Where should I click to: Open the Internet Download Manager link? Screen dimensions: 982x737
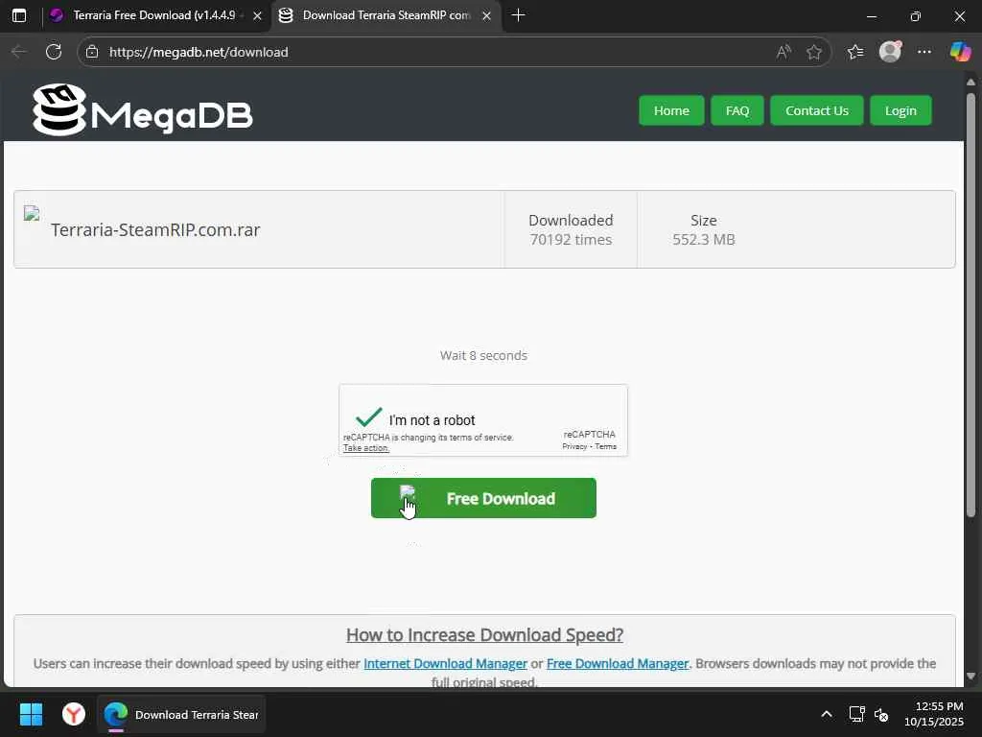(x=445, y=664)
